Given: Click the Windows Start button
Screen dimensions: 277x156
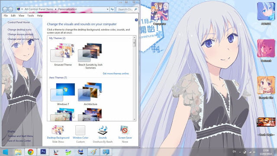Looking at the screenshot, I should pyautogui.click(x=6, y=152).
